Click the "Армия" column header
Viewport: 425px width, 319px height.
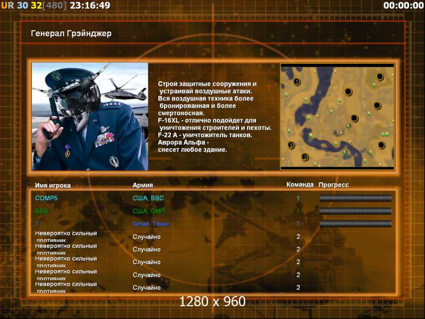click(x=143, y=185)
